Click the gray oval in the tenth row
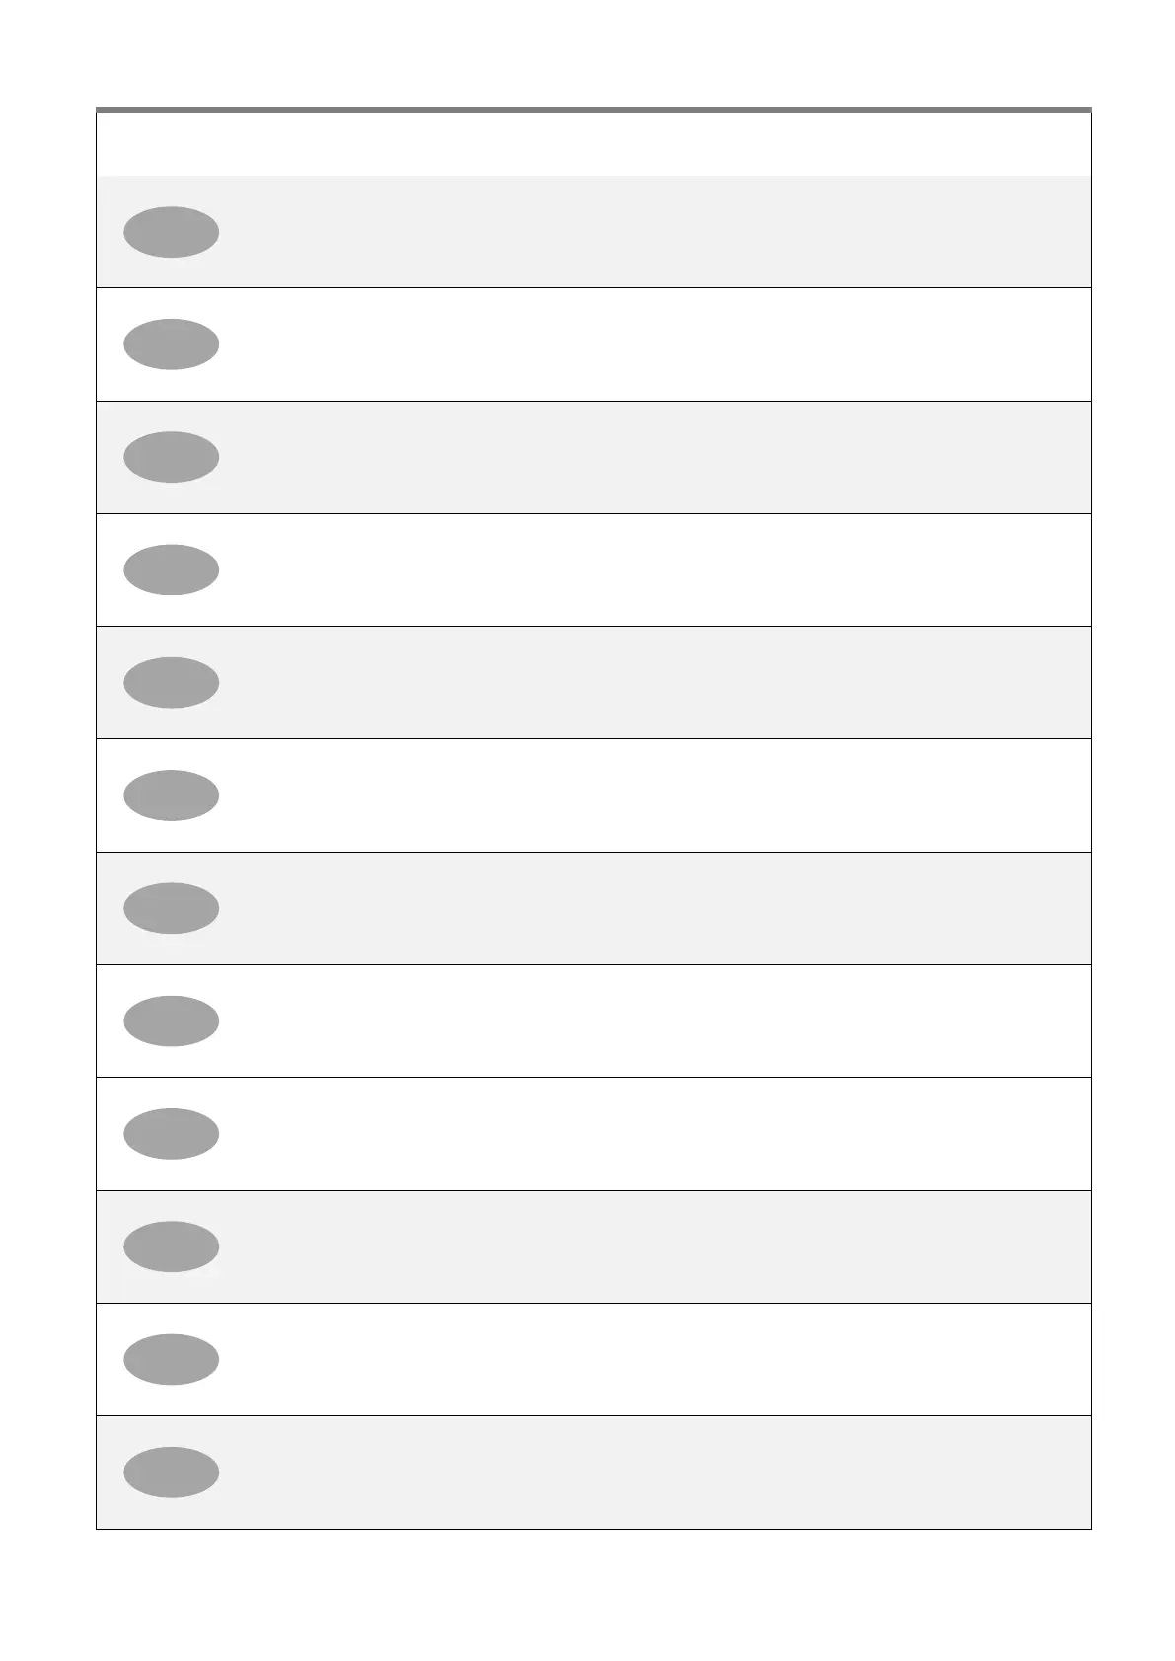Viewport: 1175px width, 1661px height. point(171,1246)
